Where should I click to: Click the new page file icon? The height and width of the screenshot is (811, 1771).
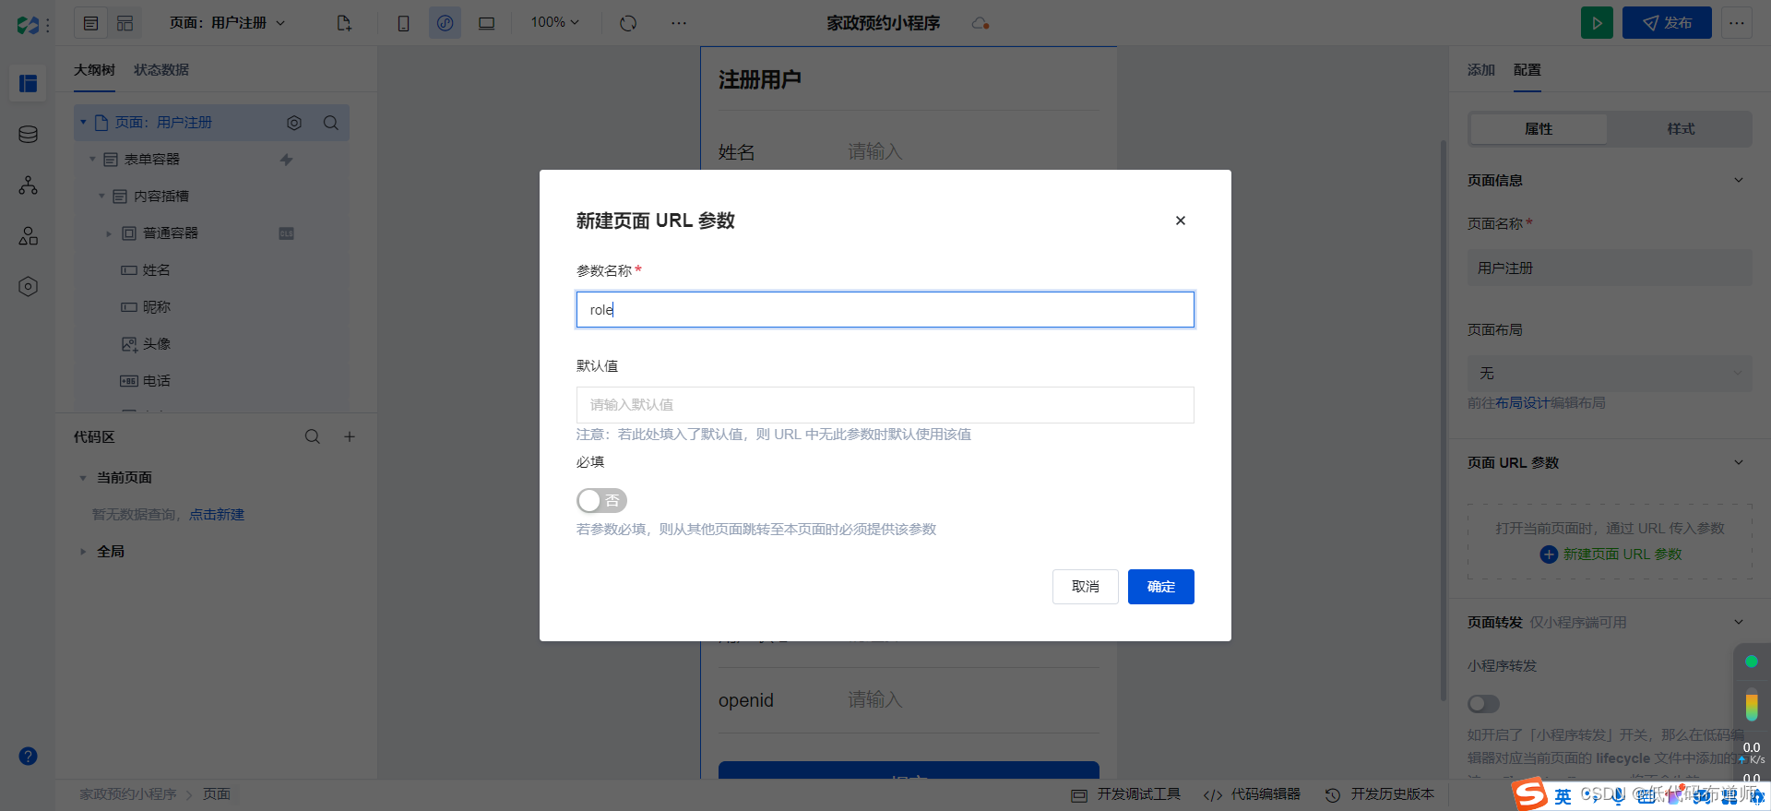(x=344, y=23)
